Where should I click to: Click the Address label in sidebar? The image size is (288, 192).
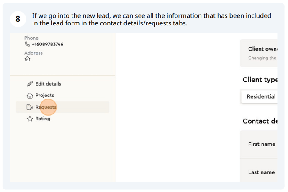point(33,53)
